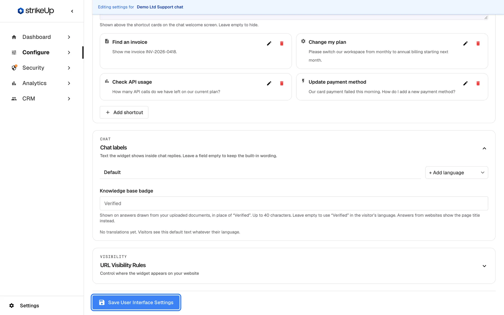Open the Add language dropdown
This screenshot has height=315, width=504.
pyautogui.click(x=456, y=172)
